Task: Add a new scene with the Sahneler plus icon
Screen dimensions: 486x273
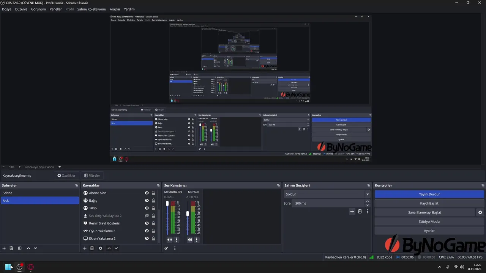Action: click(x=4, y=248)
